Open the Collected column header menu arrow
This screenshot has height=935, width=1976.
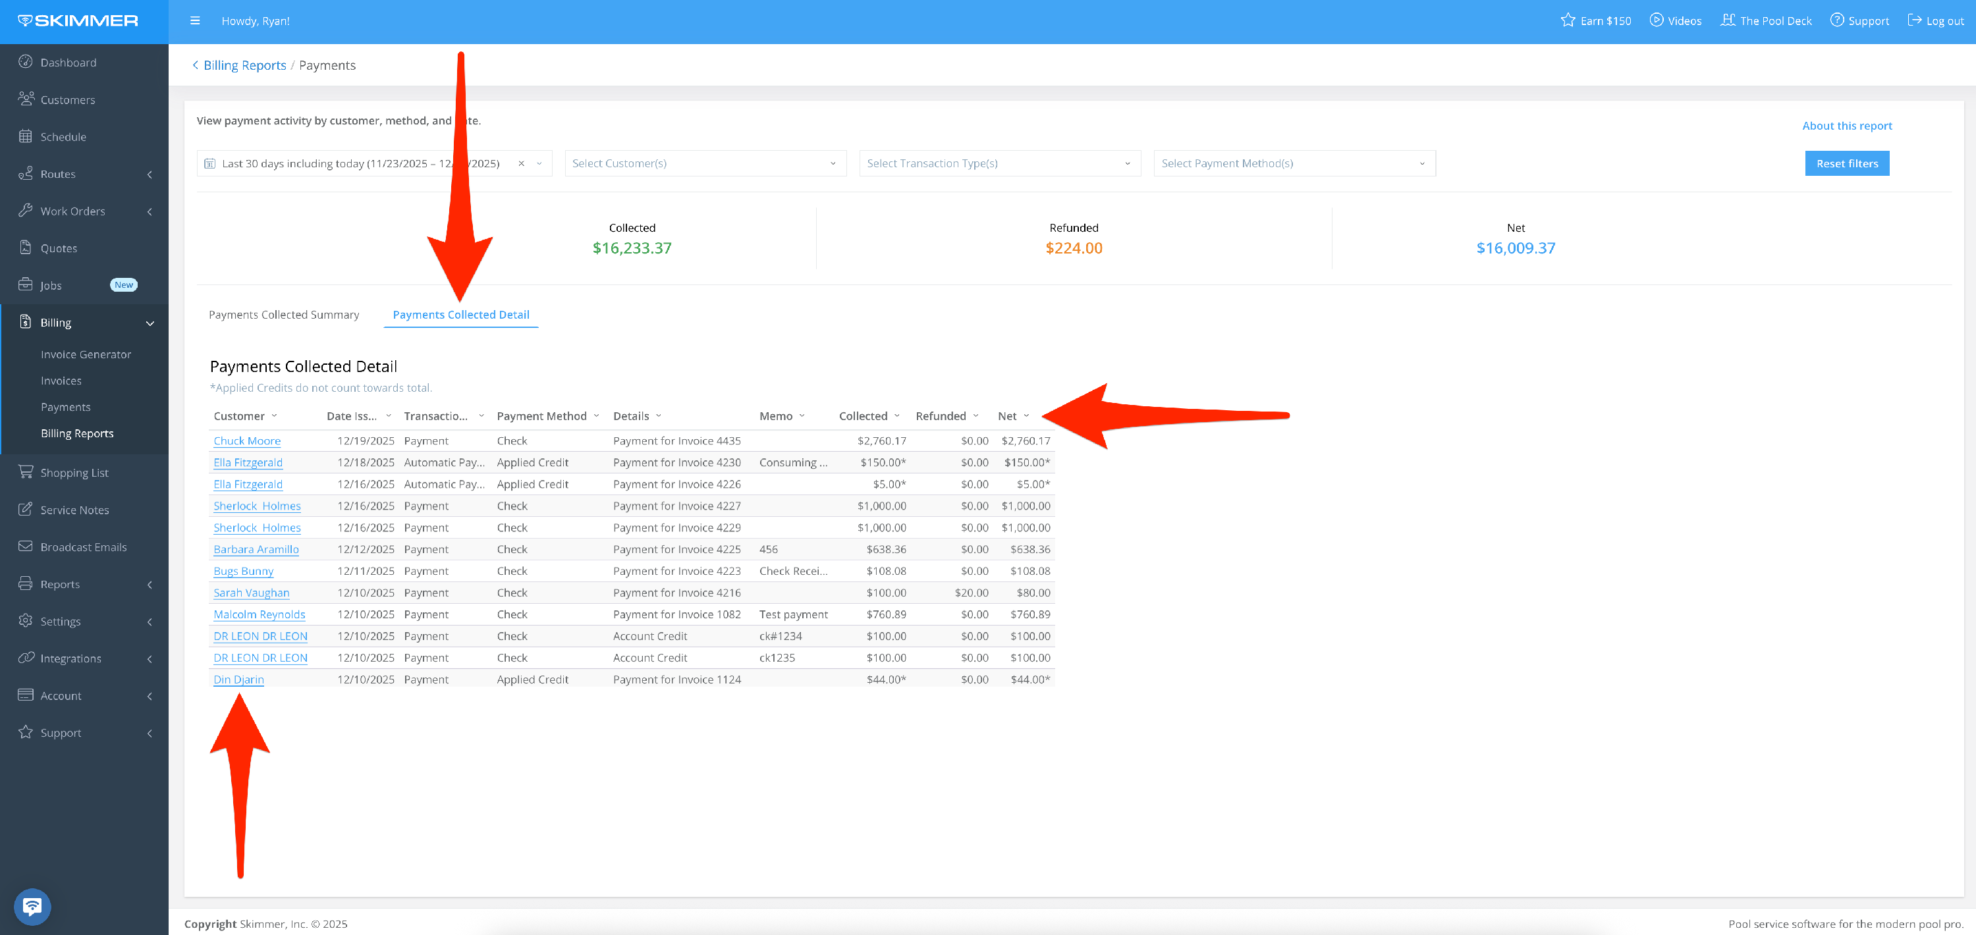[896, 415]
